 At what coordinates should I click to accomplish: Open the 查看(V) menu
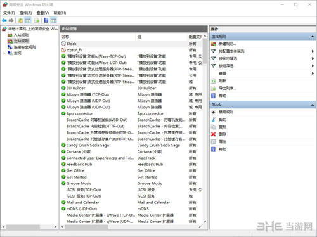pyautogui.click(x=42, y=13)
